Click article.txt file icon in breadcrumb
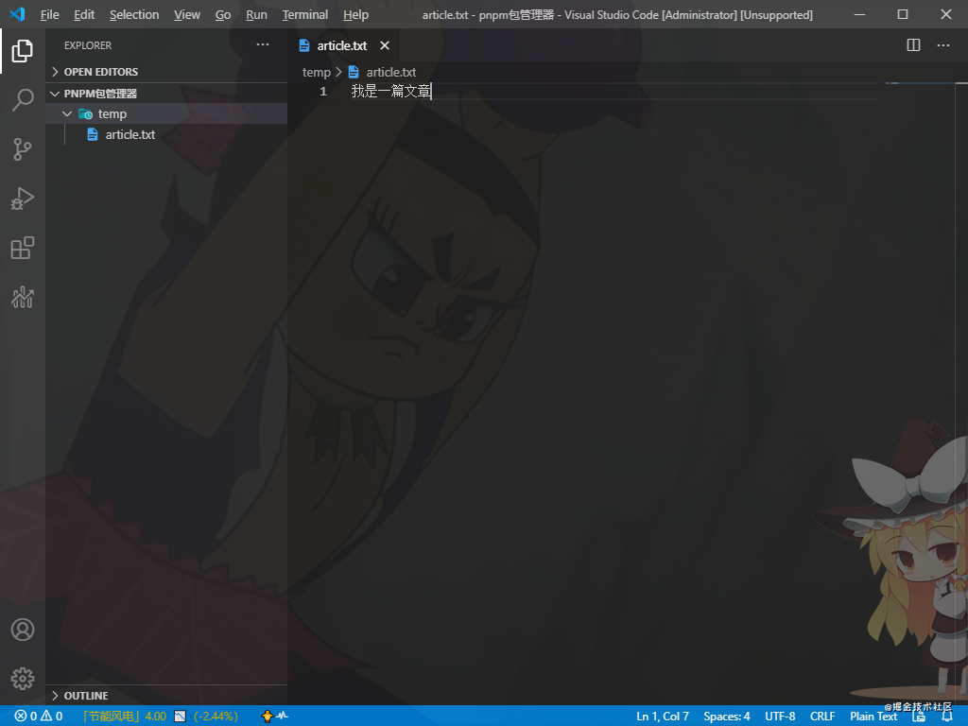The width and height of the screenshot is (968, 726). [x=354, y=72]
